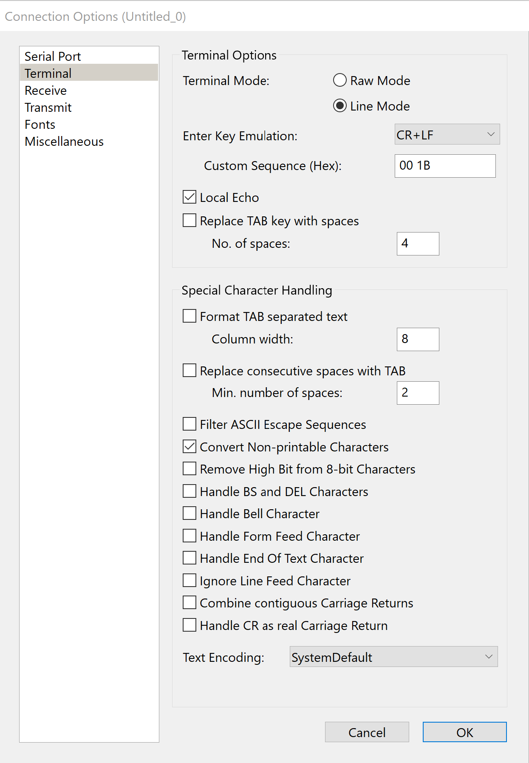Click the Column width input box
The width and height of the screenshot is (529, 763).
418,339
